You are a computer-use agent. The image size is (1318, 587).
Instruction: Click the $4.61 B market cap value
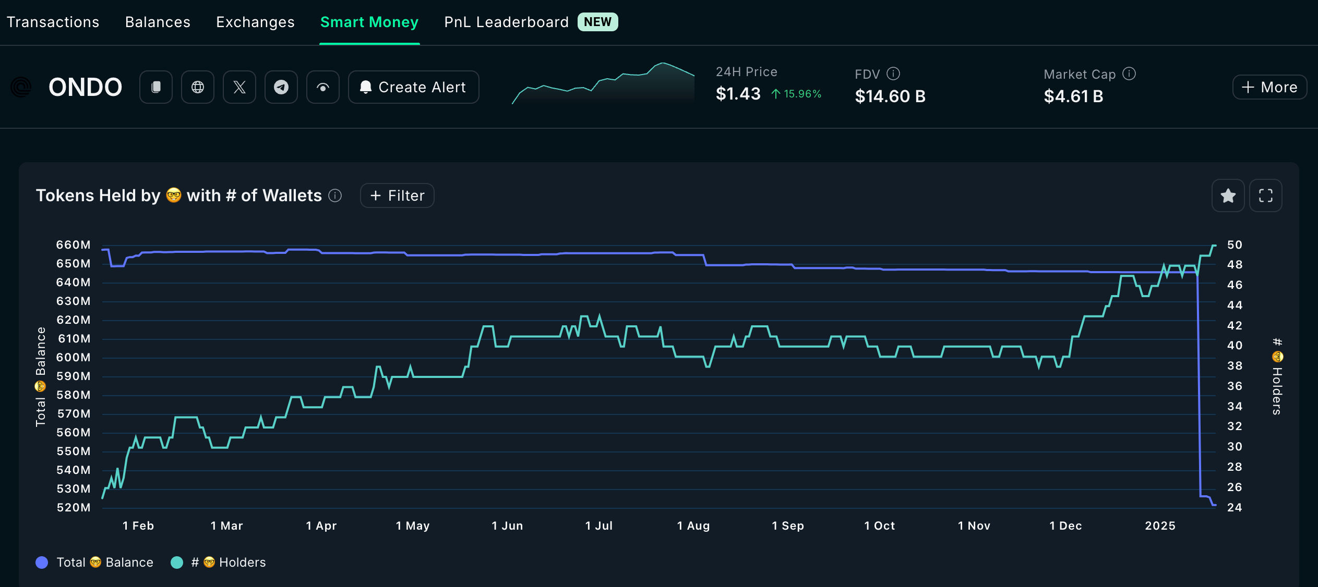(1073, 96)
